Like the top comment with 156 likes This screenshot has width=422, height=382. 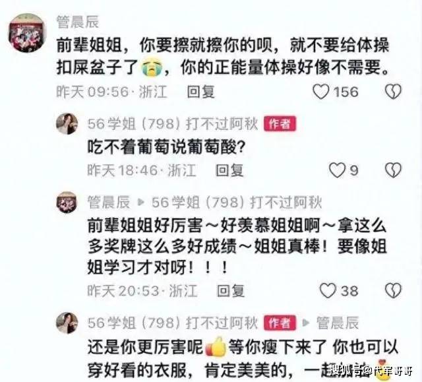click(321, 92)
